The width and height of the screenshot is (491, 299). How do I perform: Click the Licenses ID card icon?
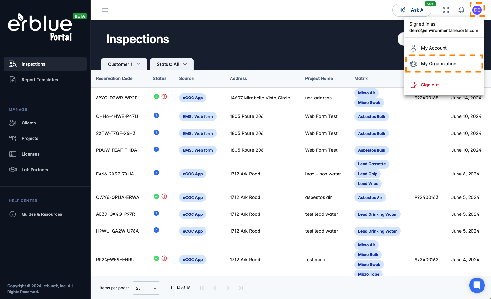pyautogui.click(x=13, y=154)
